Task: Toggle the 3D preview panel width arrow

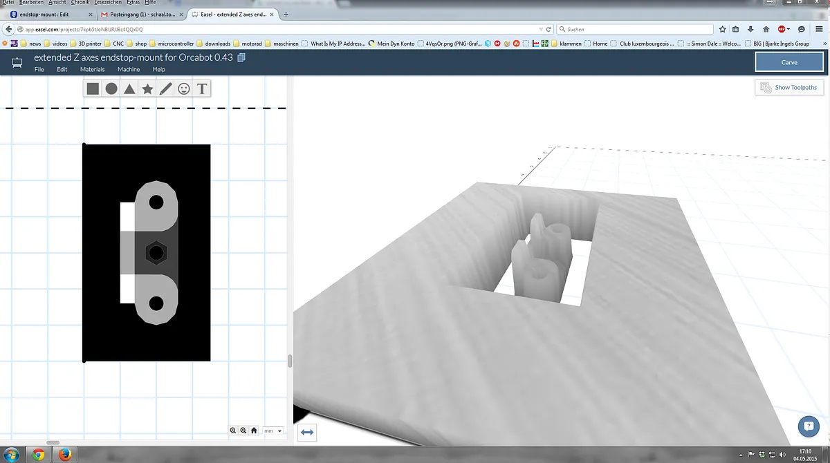Action: (x=308, y=433)
